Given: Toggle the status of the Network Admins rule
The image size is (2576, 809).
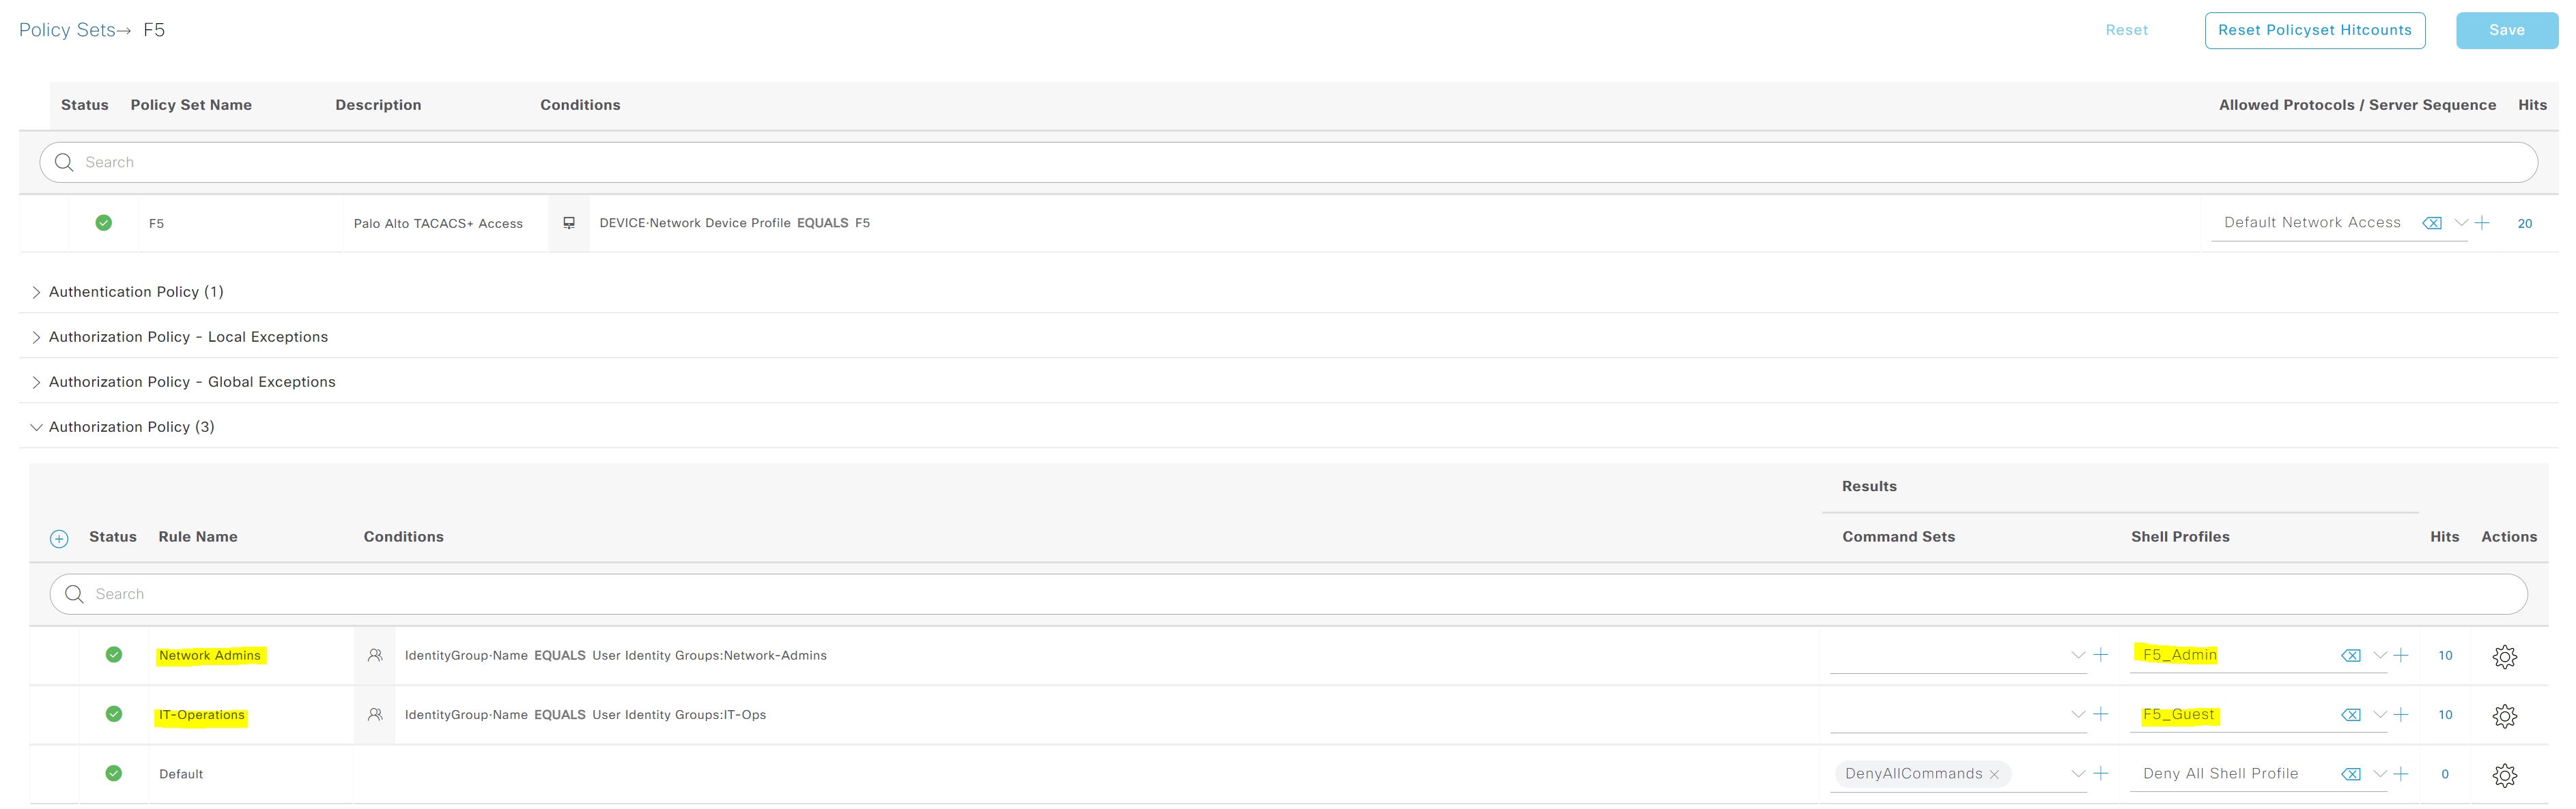Looking at the screenshot, I should [113, 656].
